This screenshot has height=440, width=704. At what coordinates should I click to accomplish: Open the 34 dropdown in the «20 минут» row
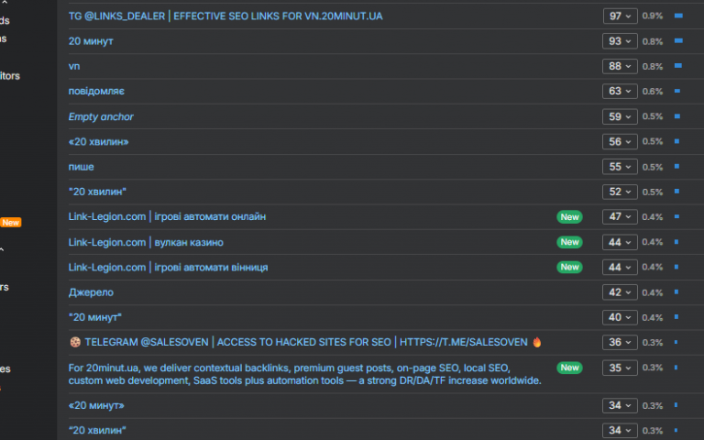tap(620, 405)
